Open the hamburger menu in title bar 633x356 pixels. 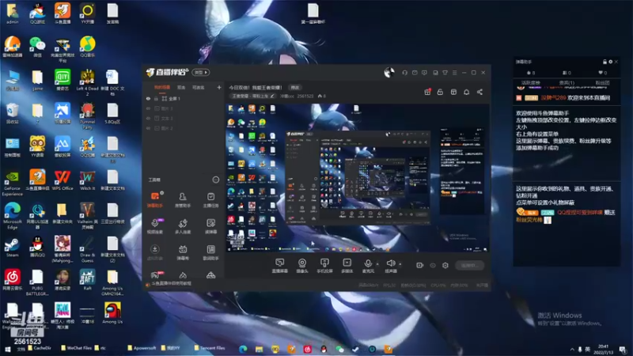coord(454,73)
